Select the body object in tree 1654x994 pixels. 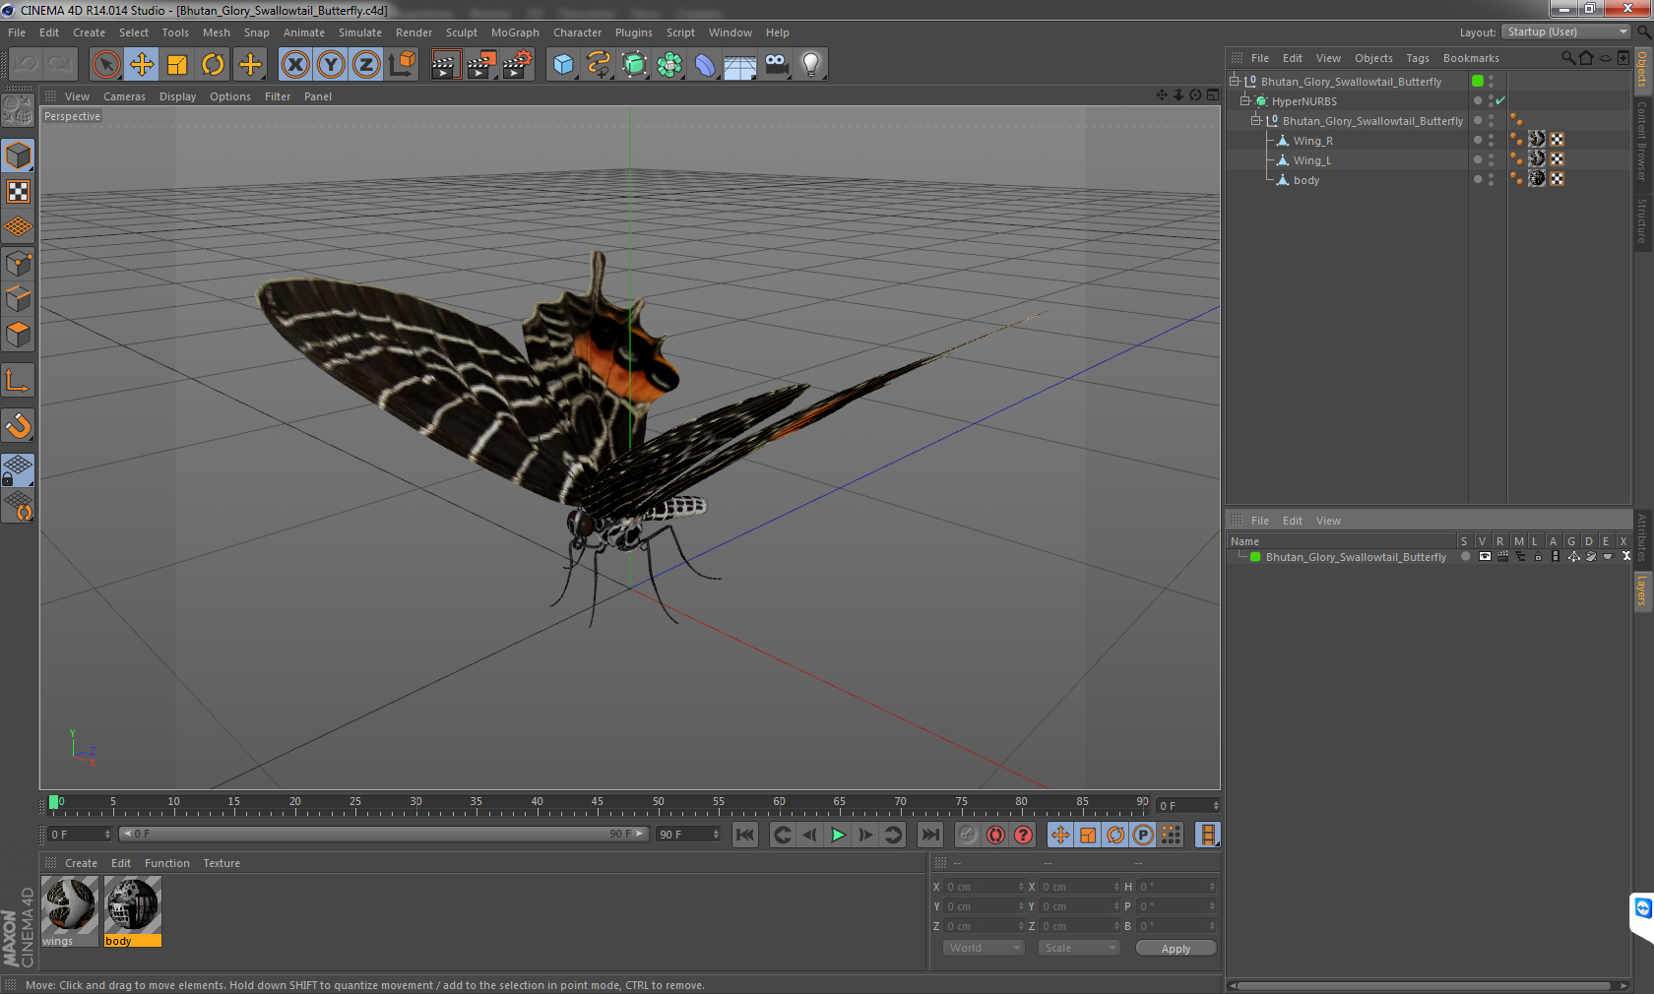tap(1305, 180)
